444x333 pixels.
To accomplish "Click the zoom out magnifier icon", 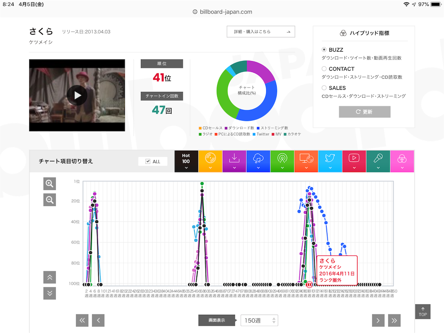I will [49, 199].
